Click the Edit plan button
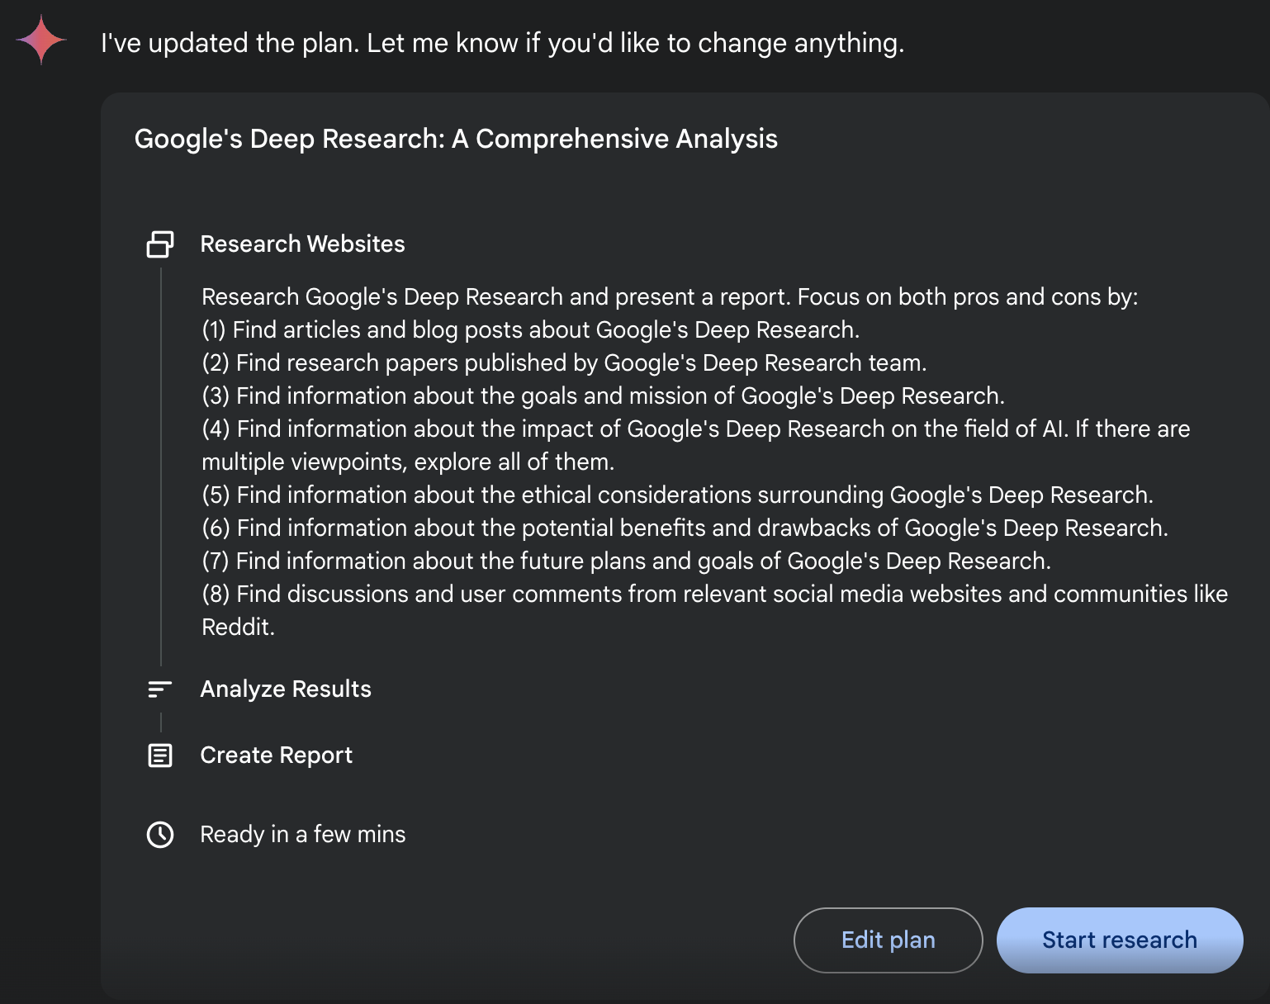 coord(889,940)
